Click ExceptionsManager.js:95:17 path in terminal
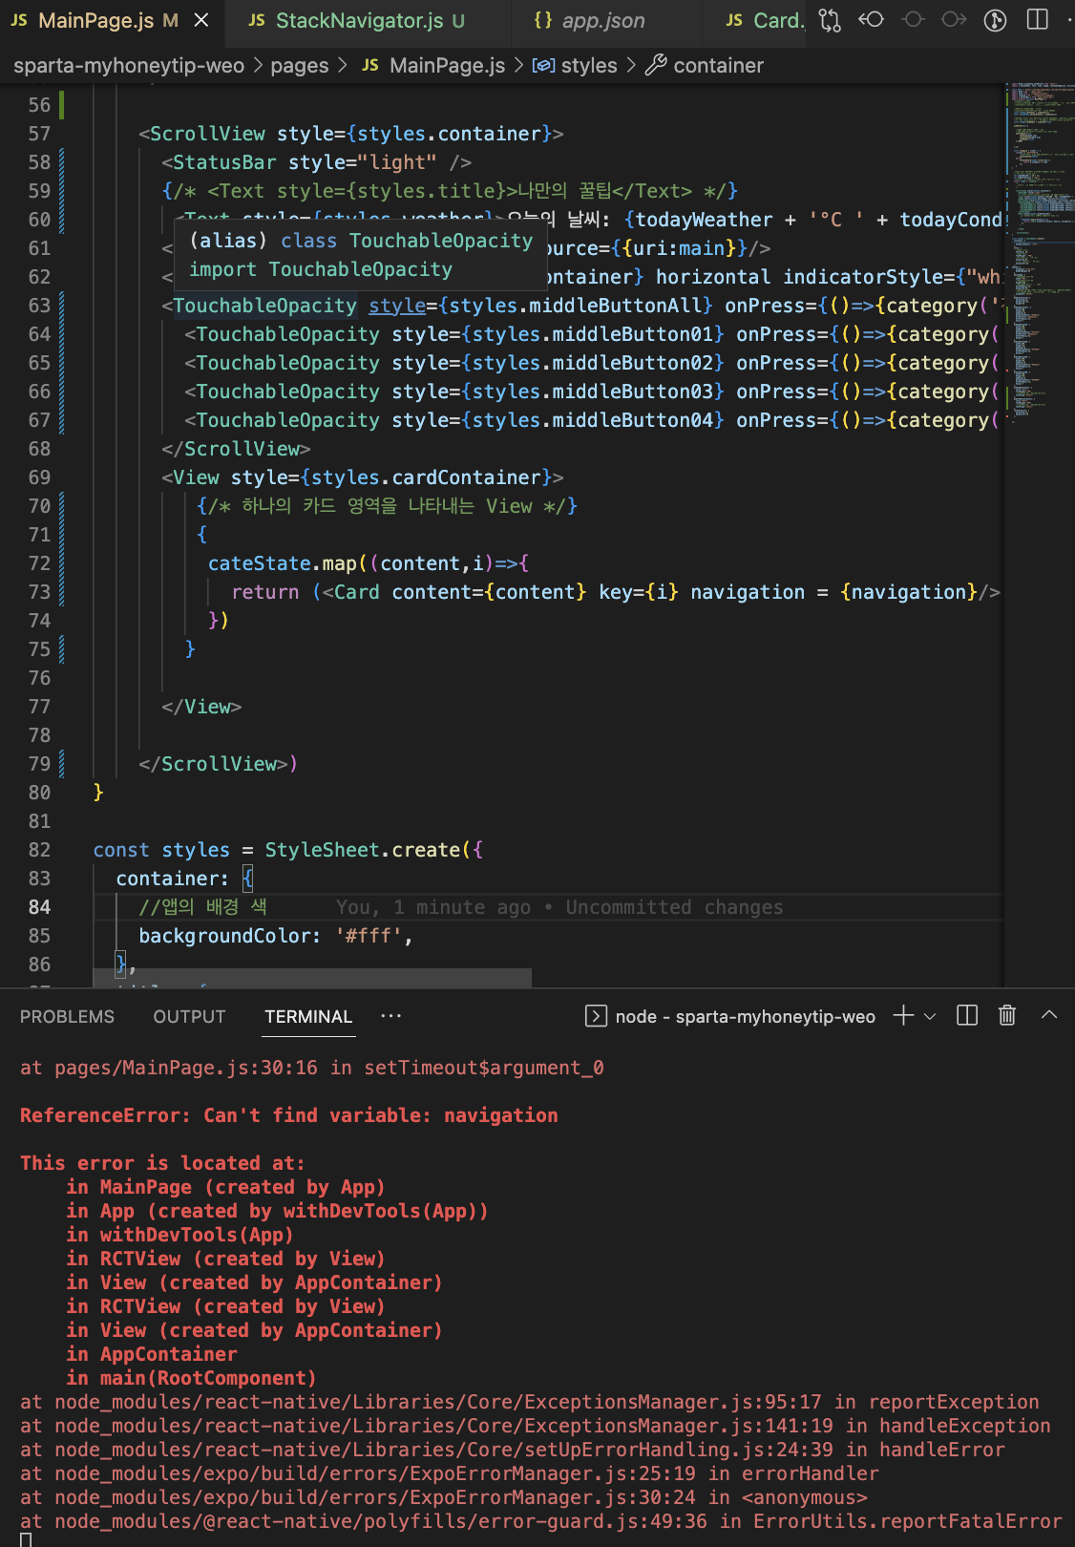This screenshot has height=1547, width=1075. 438,1402
